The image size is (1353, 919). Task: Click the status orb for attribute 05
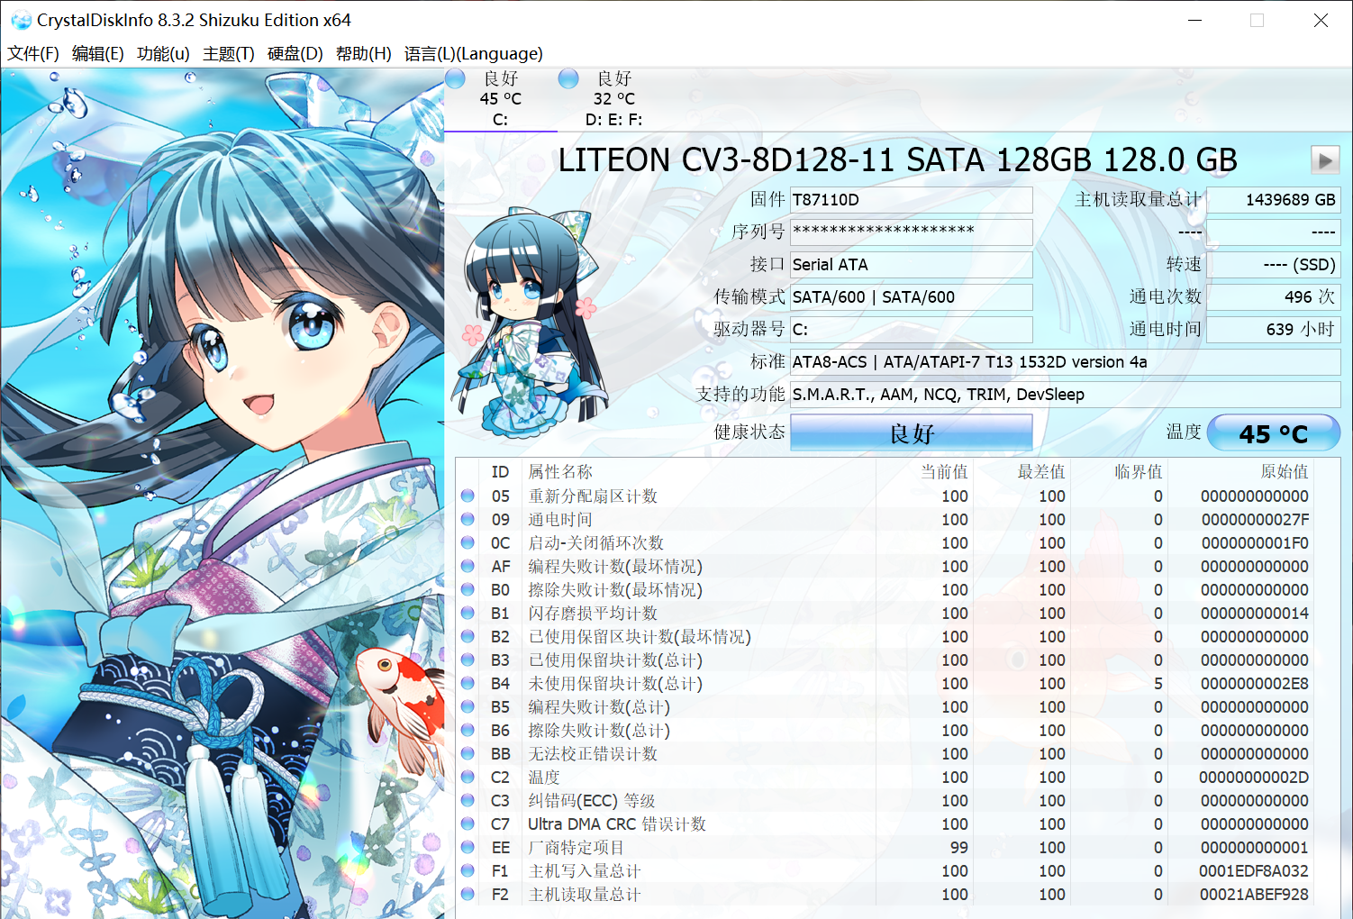(x=468, y=496)
